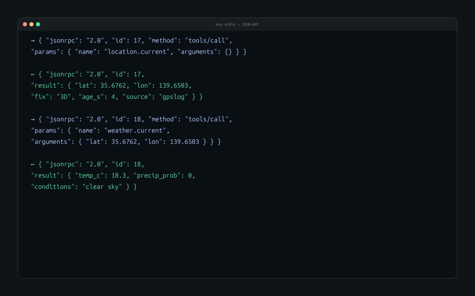
Task: Click the line containing "source": "gpslog"
Action: tap(117, 97)
